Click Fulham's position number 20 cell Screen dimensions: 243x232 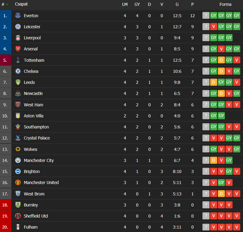6,227
